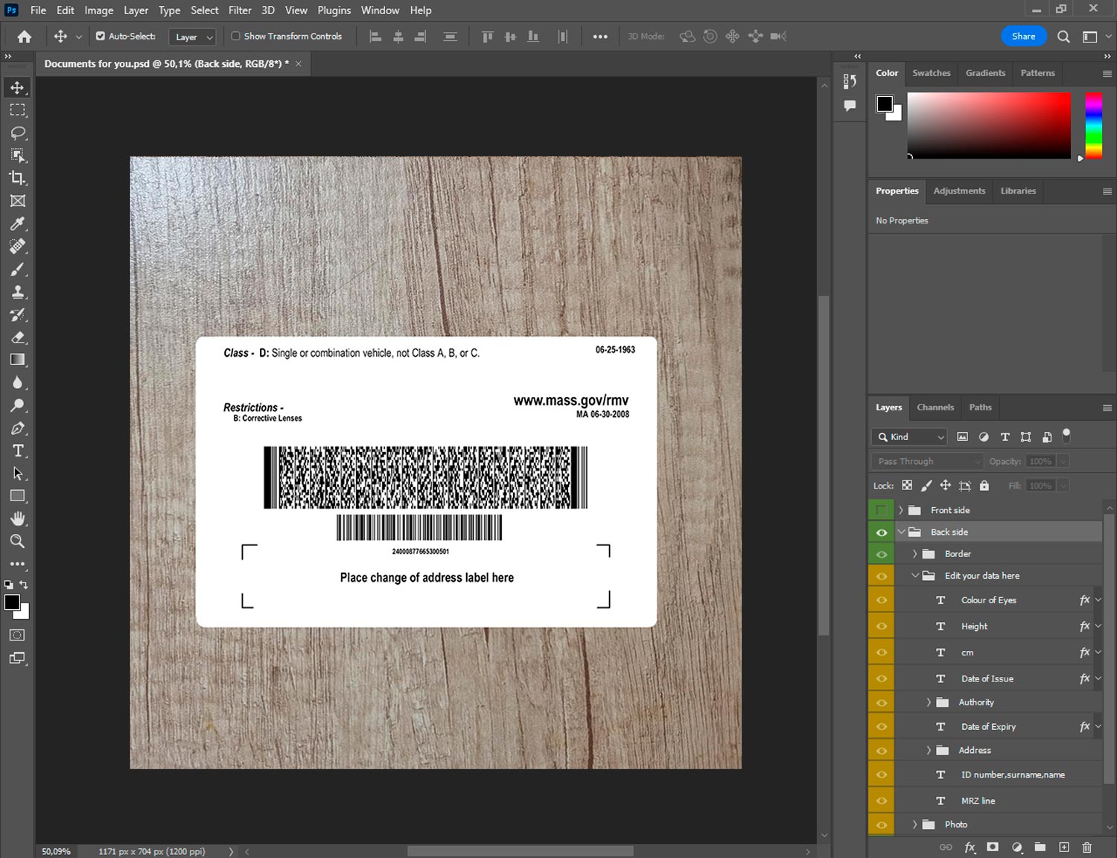Show the Front side layer group

tap(882, 510)
